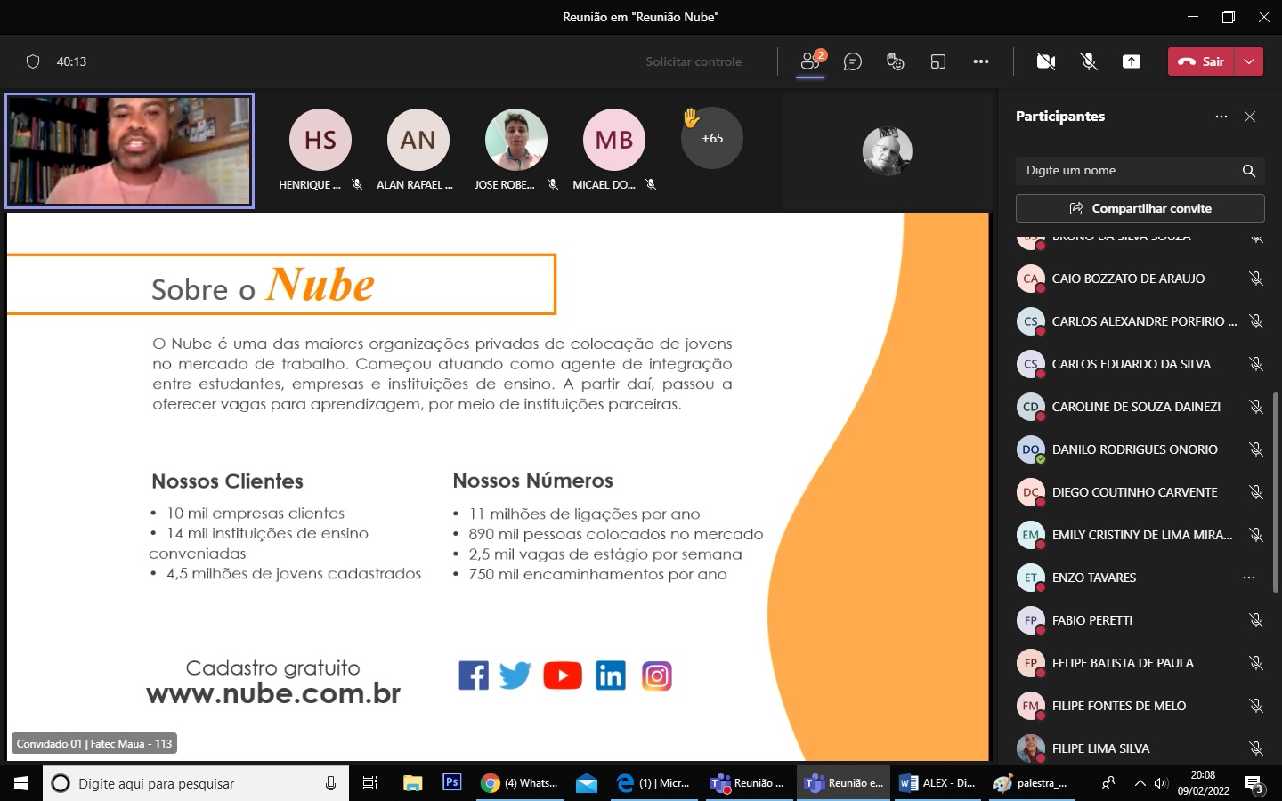Open the notification center icon

click(1254, 784)
